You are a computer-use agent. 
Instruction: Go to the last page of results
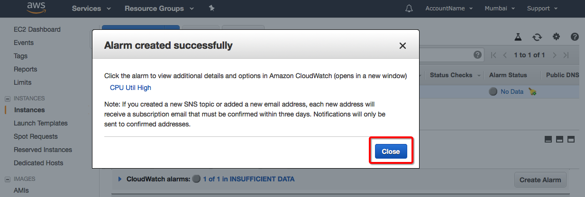(566, 55)
